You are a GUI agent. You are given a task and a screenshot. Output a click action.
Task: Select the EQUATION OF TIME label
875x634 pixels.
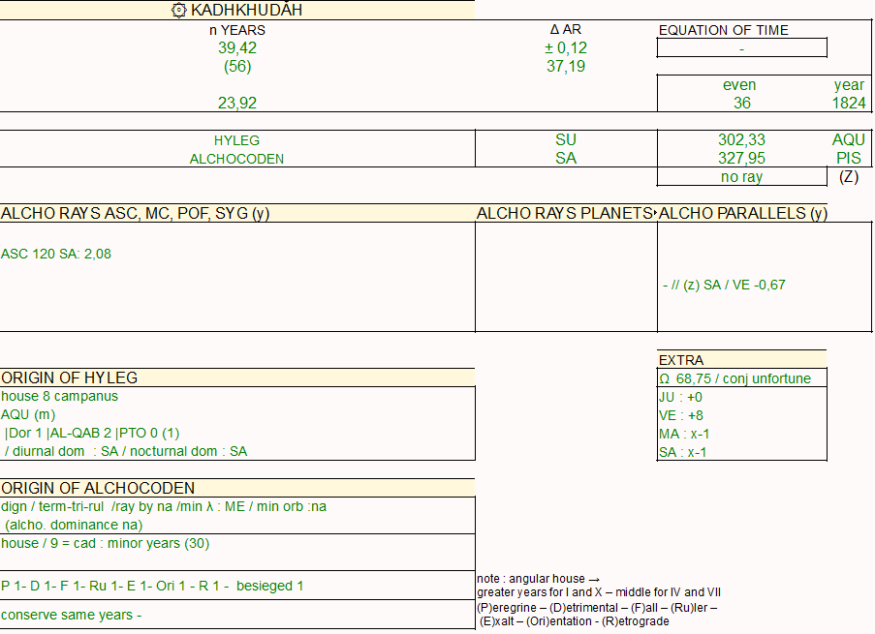pos(723,30)
